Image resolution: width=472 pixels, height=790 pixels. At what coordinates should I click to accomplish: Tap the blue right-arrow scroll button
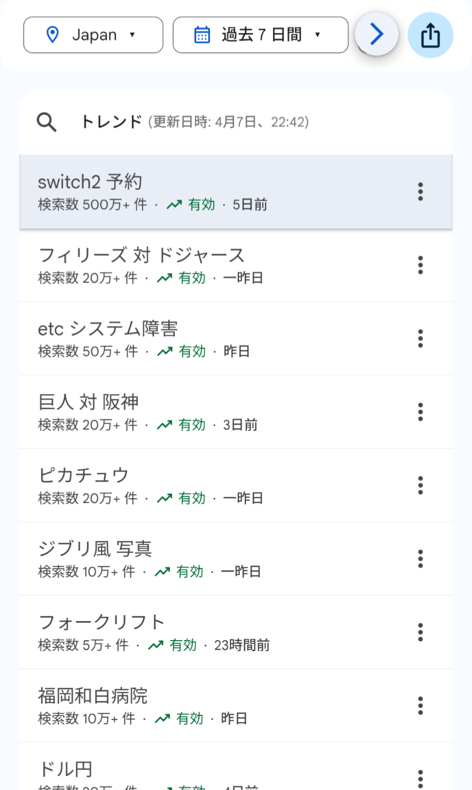(x=376, y=34)
